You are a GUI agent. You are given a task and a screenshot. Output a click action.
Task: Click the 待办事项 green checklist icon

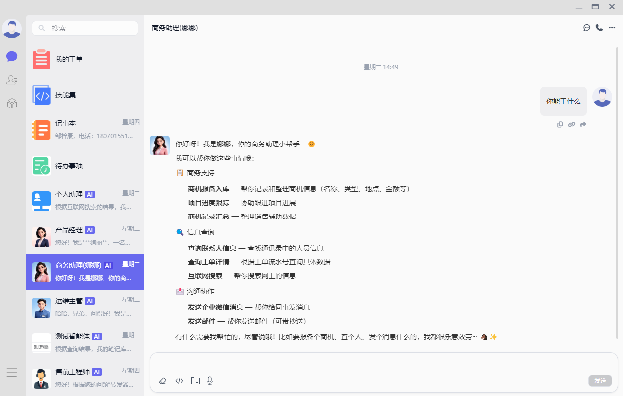(x=41, y=166)
